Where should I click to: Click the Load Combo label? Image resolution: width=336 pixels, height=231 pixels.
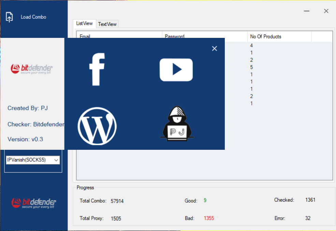[x=33, y=17]
